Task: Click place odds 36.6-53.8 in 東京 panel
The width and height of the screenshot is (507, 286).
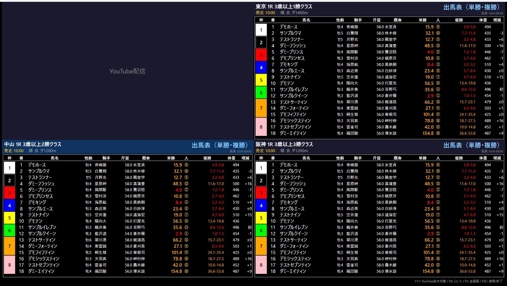Action: (x=467, y=133)
